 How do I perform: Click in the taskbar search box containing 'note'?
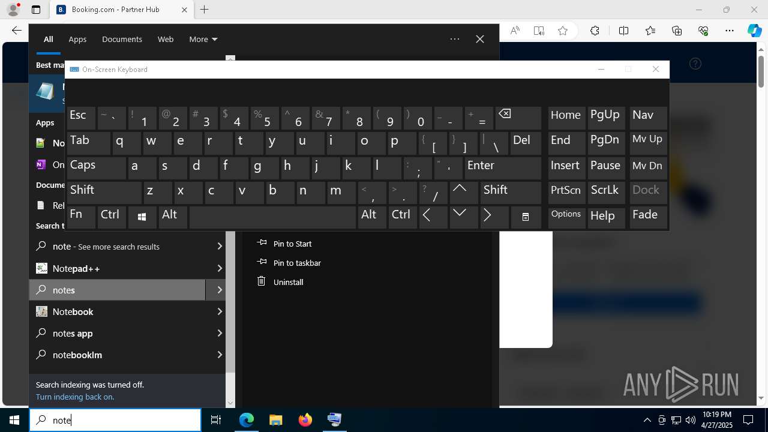(115, 420)
